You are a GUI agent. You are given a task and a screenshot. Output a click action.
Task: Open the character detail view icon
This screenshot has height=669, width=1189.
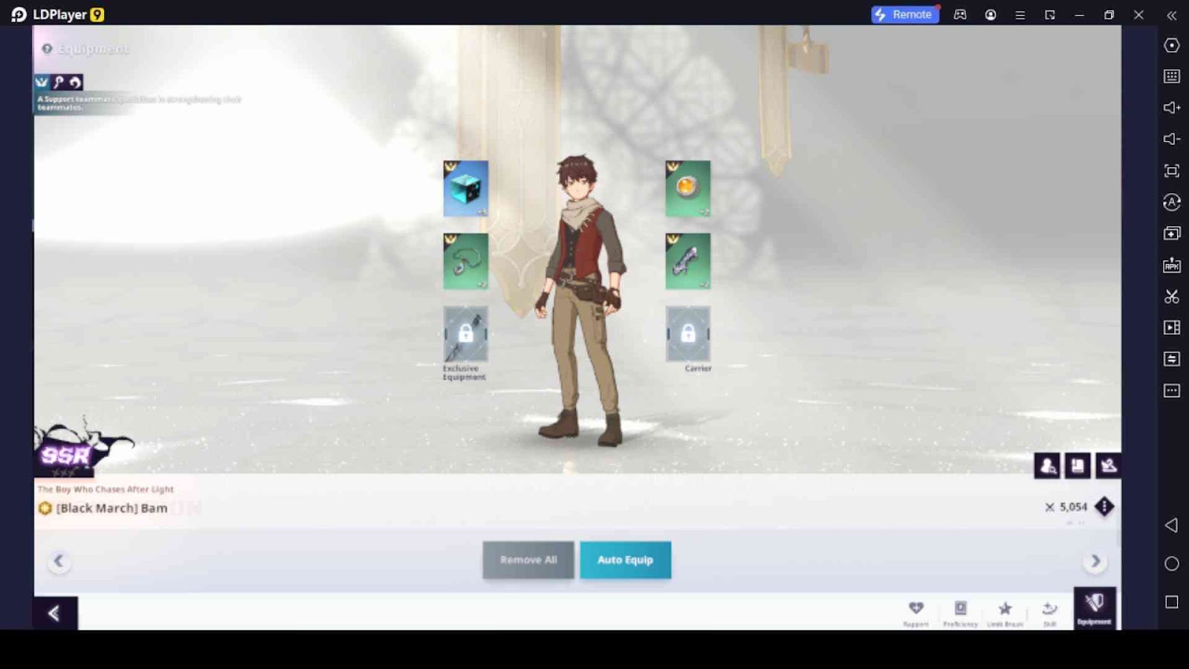pos(1048,466)
